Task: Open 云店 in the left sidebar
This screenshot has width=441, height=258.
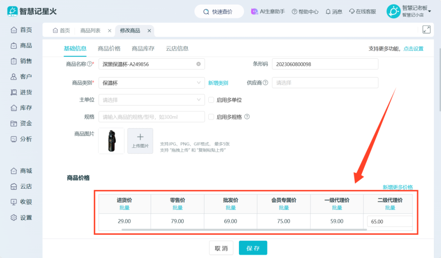Action: [x=21, y=186]
